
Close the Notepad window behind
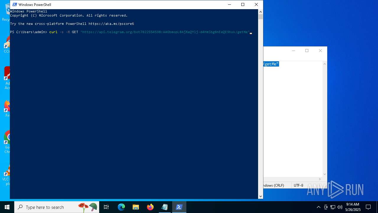320,51
